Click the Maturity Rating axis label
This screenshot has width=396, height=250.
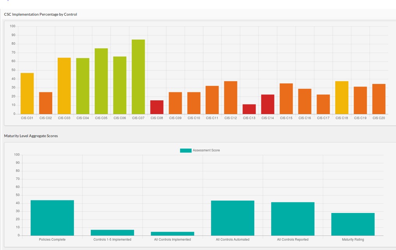tap(352, 239)
